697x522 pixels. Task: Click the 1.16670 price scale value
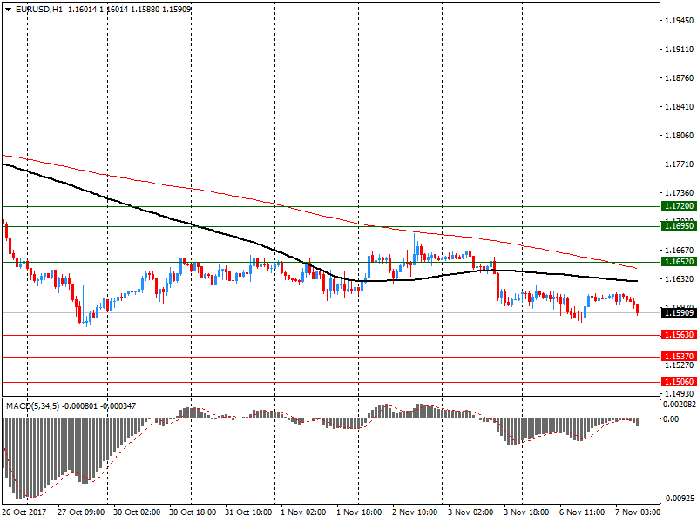pyautogui.click(x=680, y=251)
